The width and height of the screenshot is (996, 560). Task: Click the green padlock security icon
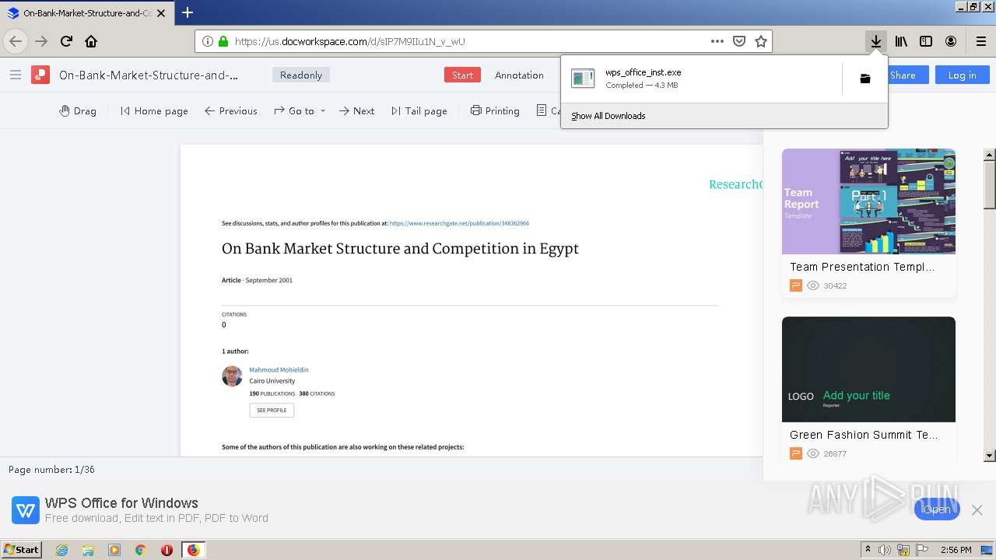click(x=223, y=41)
